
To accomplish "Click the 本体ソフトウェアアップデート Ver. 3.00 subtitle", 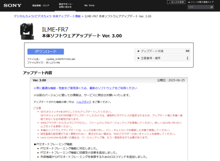I will [82, 36].
